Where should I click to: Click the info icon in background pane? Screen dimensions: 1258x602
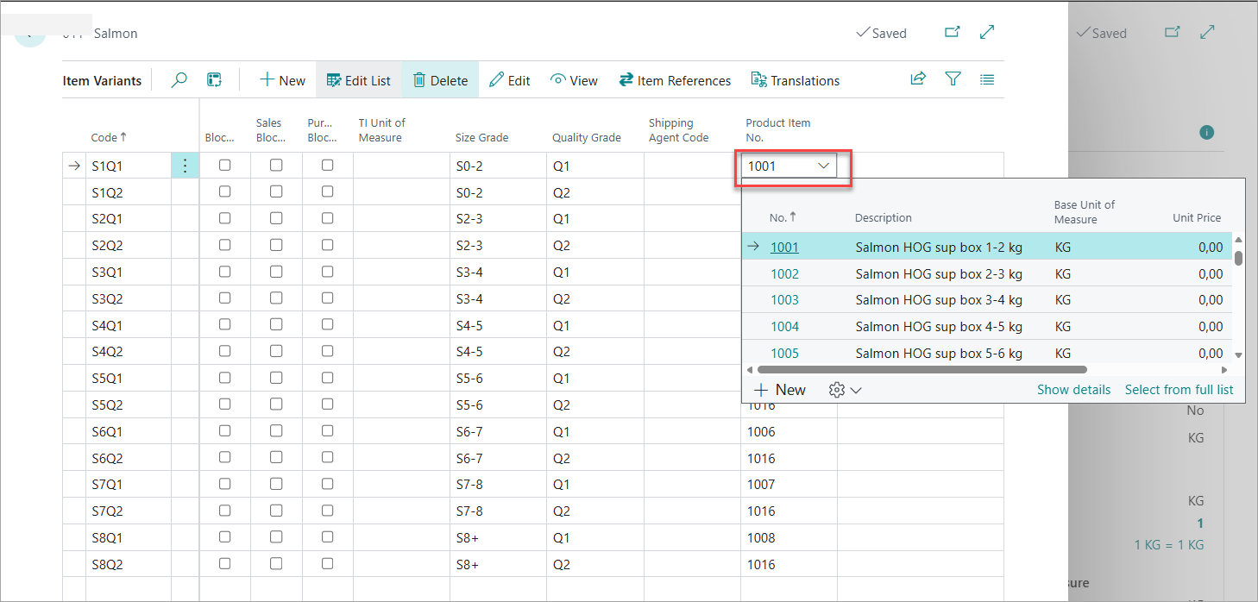click(x=1207, y=132)
